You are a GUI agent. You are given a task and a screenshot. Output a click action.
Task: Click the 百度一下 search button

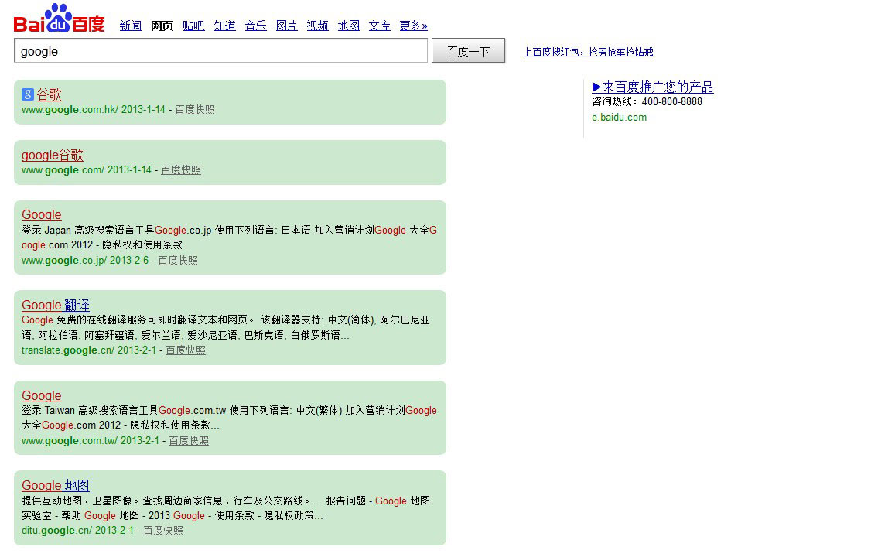(x=468, y=50)
